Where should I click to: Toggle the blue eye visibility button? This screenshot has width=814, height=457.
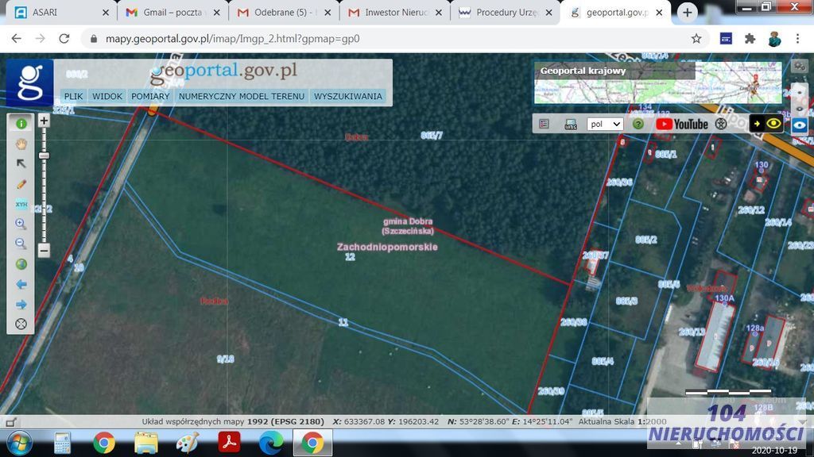pos(800,125)
